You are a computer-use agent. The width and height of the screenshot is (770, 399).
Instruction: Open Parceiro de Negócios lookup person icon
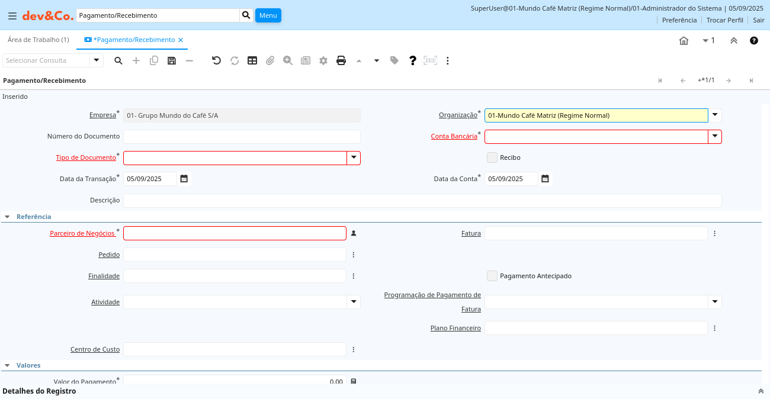point(354,233)
